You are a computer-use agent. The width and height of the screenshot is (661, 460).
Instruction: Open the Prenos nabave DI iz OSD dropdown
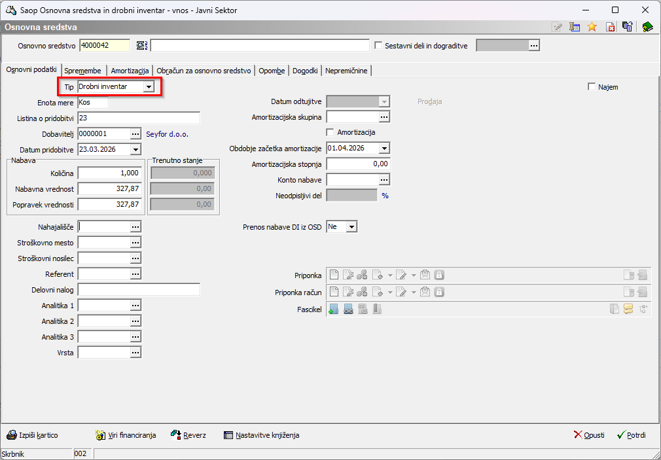coord(352,227)
